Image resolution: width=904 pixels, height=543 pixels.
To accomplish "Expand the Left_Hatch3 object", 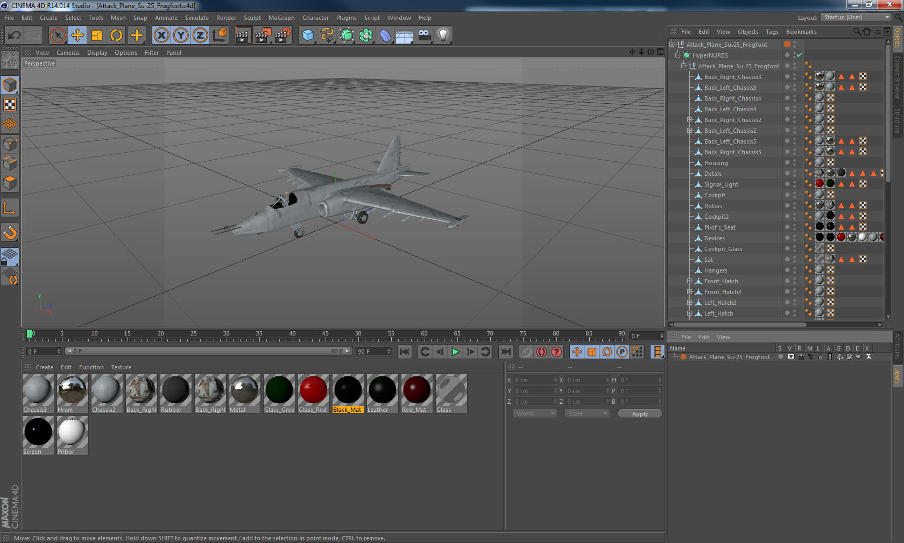I will coord(689,303).
